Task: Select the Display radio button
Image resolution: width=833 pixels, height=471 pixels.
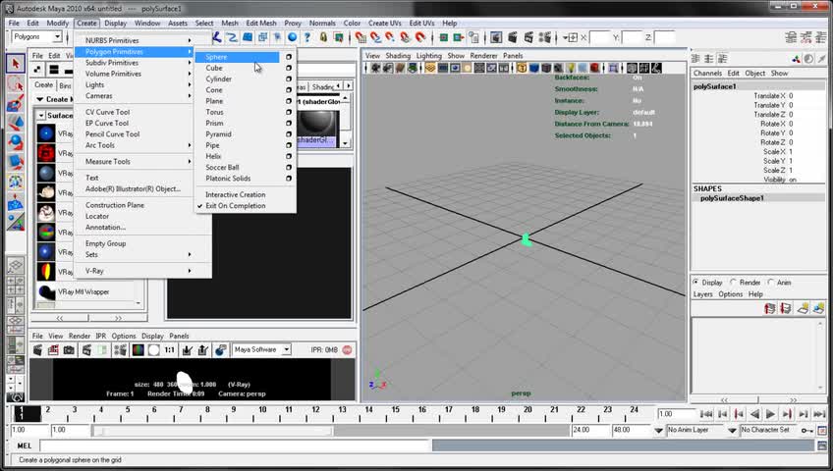Action: [695, 283]
